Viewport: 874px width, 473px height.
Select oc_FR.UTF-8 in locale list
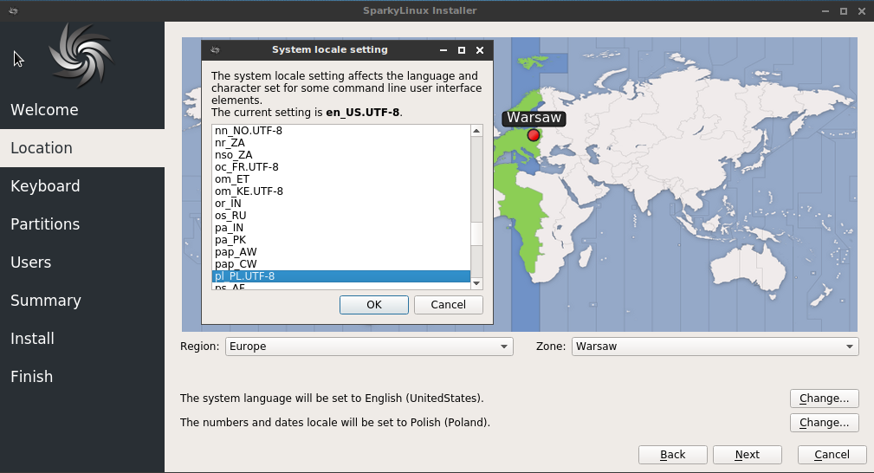click(341, 167)
